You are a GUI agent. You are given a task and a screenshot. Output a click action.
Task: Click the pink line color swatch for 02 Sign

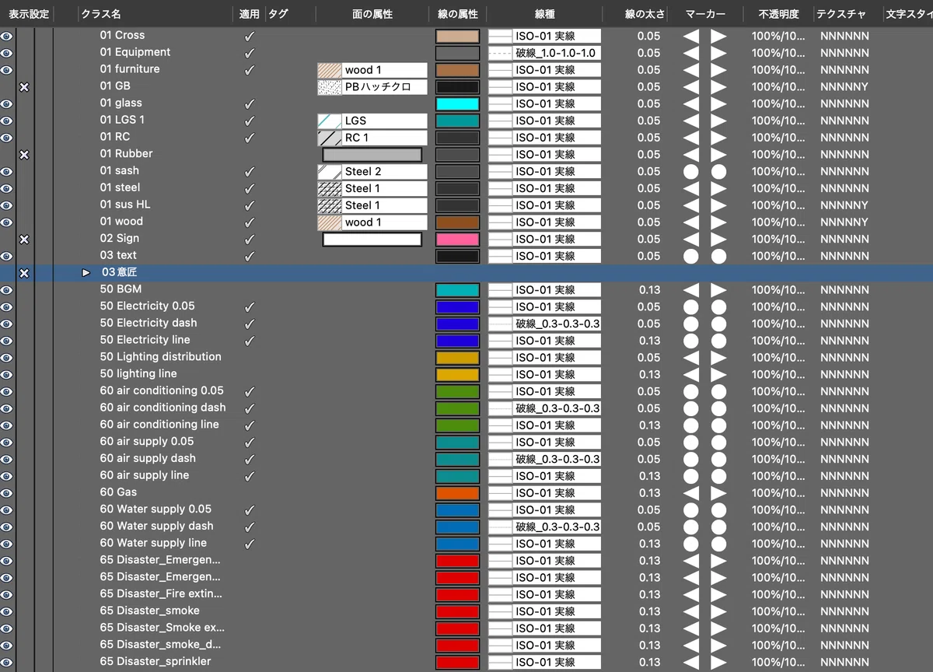[457, 240]
